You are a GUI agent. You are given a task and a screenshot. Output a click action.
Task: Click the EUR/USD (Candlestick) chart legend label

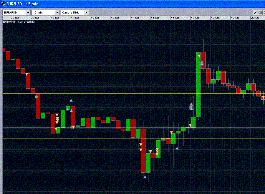(19, 21)
